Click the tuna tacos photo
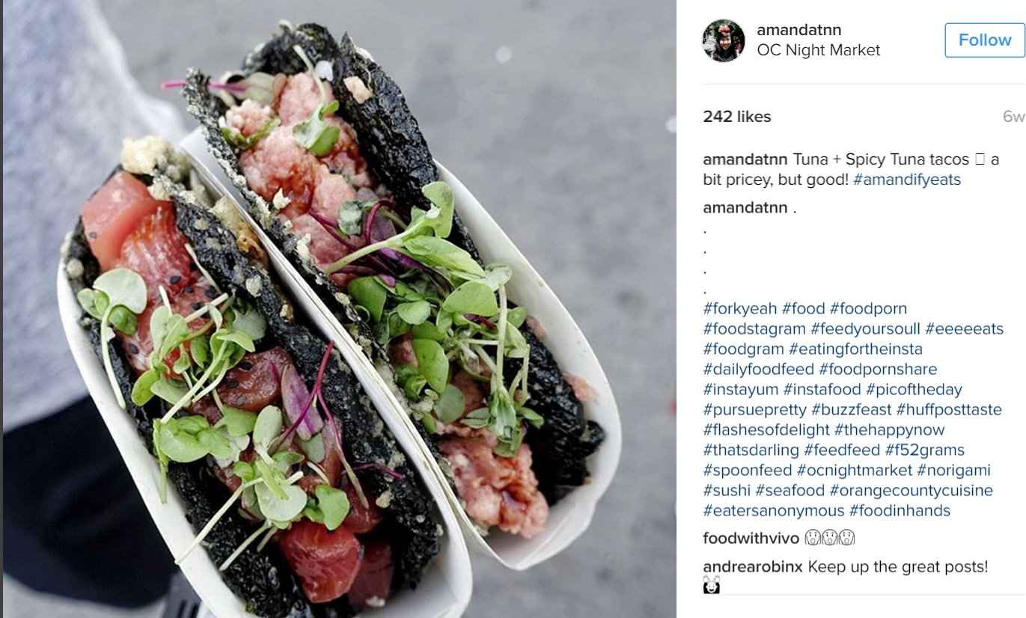This screenshot has width=1026, height=618. tap(340, 309)
